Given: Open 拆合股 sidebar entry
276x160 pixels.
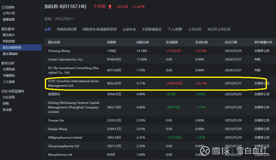Looking at the screenshot, I should tap(7, 110).
